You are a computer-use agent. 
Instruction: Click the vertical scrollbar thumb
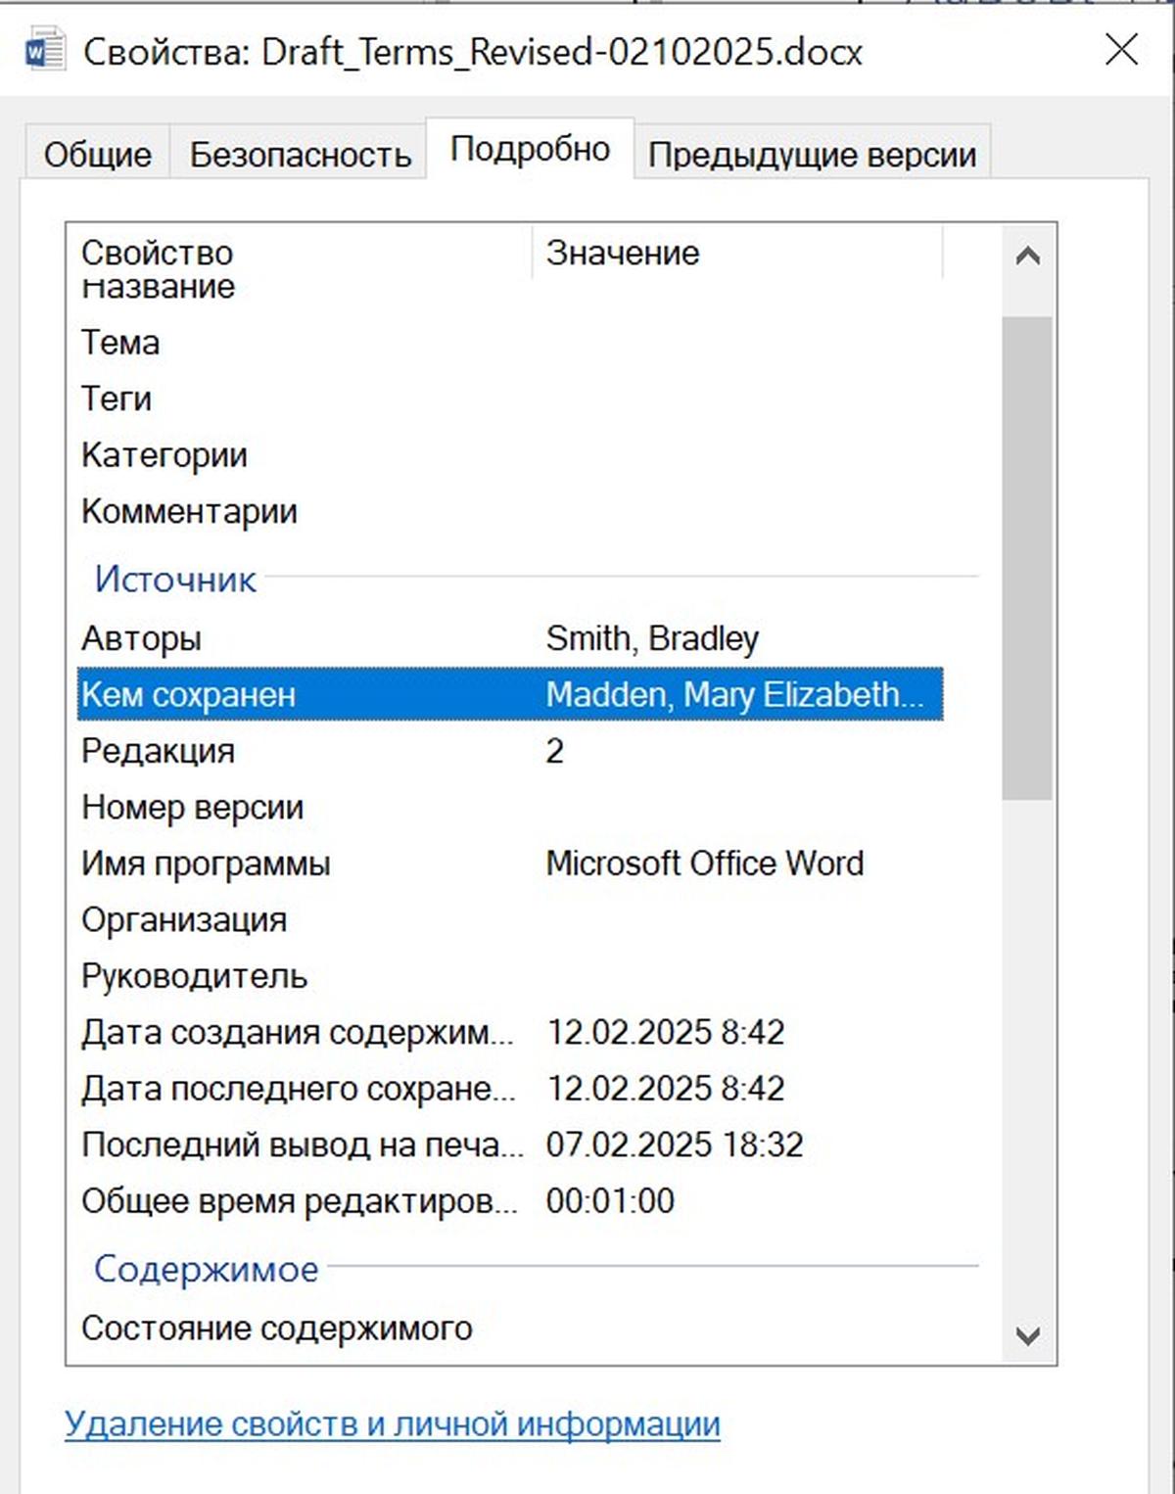click(1027, 558)
